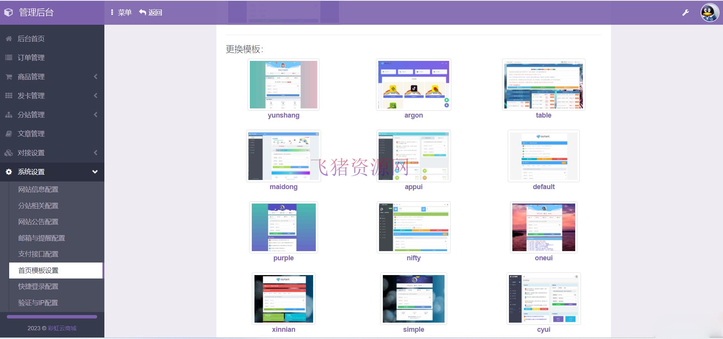Click the default template name link

(544, 187)
